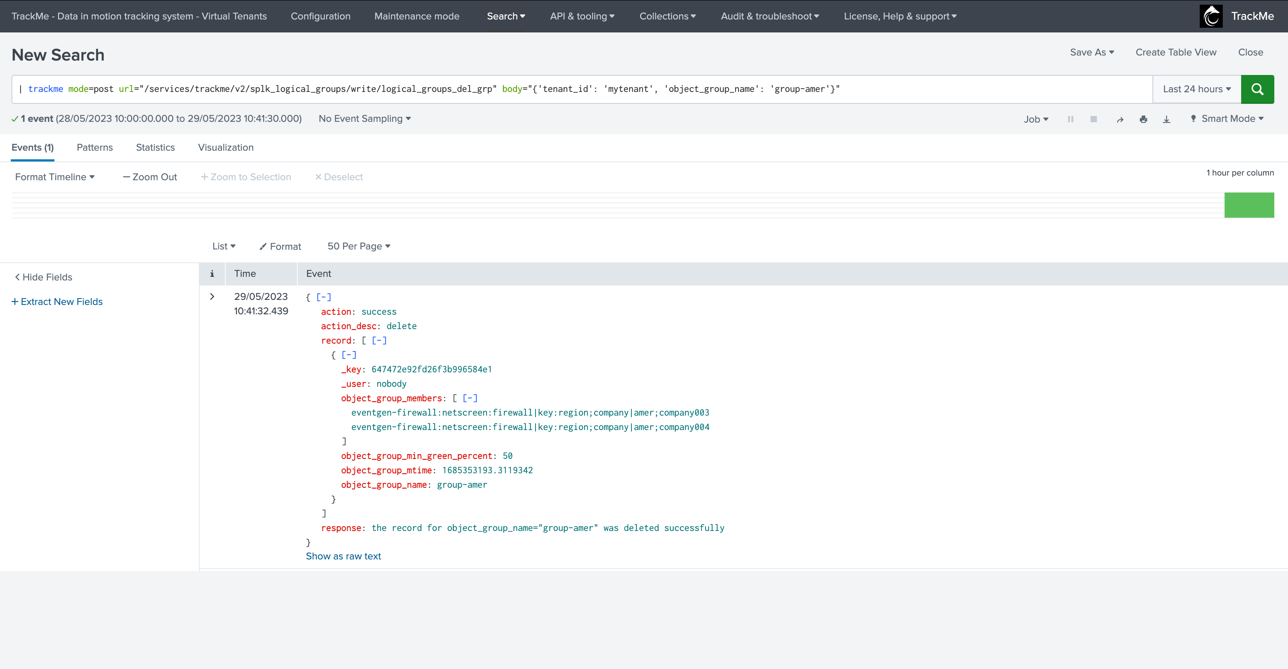Screen dimensions: 1288x669
Task: Click the pause job icon
Action: (1070, 119)
